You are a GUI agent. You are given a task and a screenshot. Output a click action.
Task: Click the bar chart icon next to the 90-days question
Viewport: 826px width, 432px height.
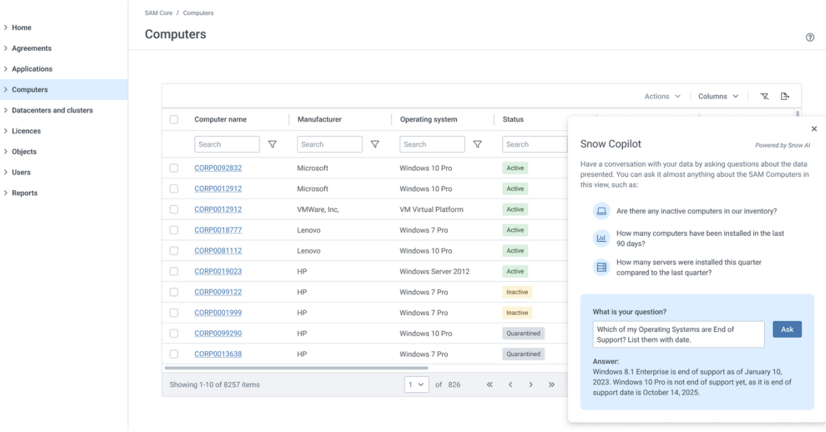pyautogui.click(x=602, y=237)
